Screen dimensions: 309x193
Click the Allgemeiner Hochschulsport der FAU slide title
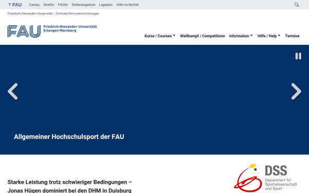click(x=69, y=137)
